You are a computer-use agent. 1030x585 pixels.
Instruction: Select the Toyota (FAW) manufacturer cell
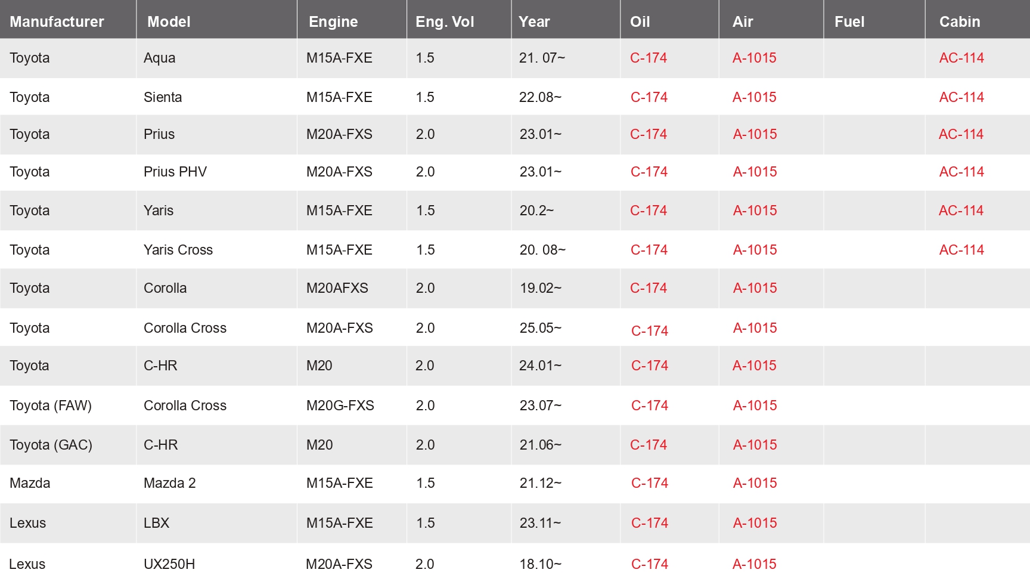pyautogui.click(x=51, y=406)
